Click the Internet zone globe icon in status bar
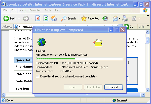Viewport: 151px width, 104px height. (114, 100)
